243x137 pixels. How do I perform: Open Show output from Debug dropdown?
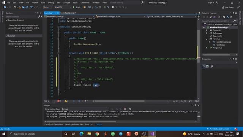coord(85,109)
